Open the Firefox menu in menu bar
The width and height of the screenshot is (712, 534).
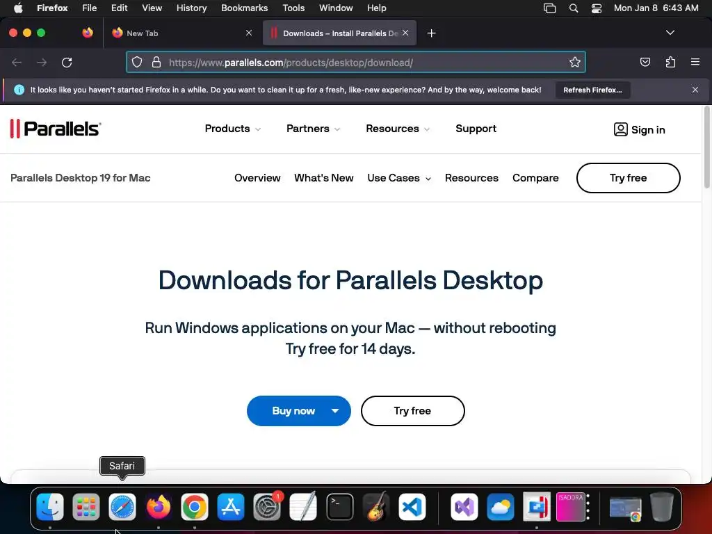tap(52, 8)
